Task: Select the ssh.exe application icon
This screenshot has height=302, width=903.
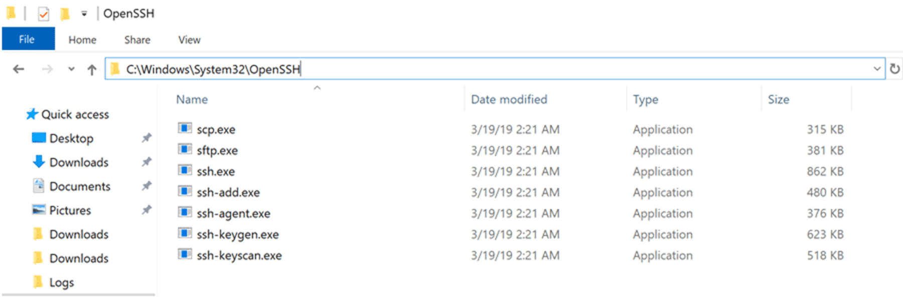Action: pos(185,171)
